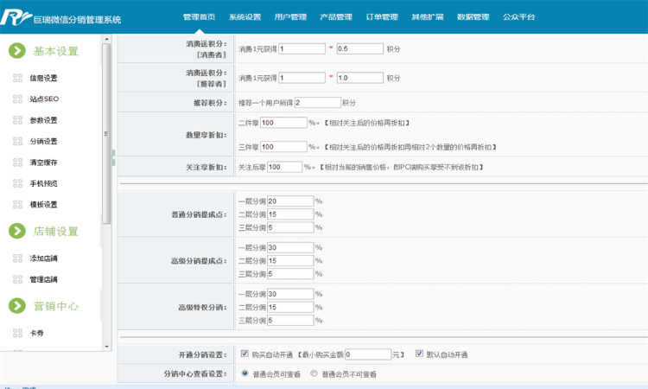
Task: Click the RV logo in header
Action: coord(16,17)
